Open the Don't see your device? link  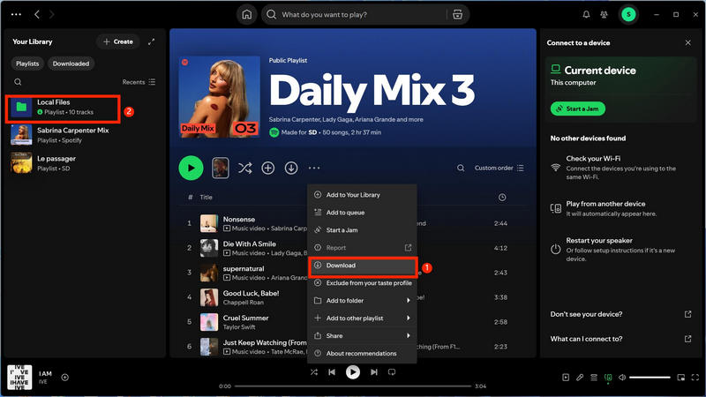point(620,314)
